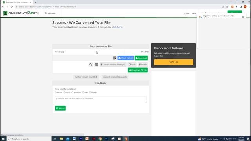Select the Bad rating option
Image resolution: width=251 pixels, height=141 pixels.
pyautogui.click(x=83, y=92)
